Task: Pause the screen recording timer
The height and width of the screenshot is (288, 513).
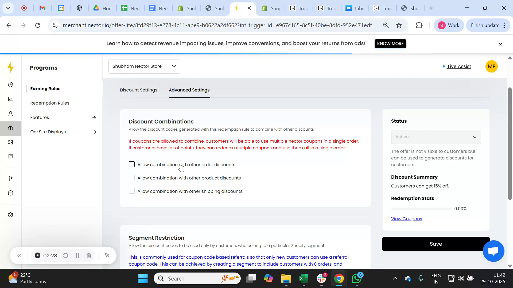Action: click(x=77, y=255)
